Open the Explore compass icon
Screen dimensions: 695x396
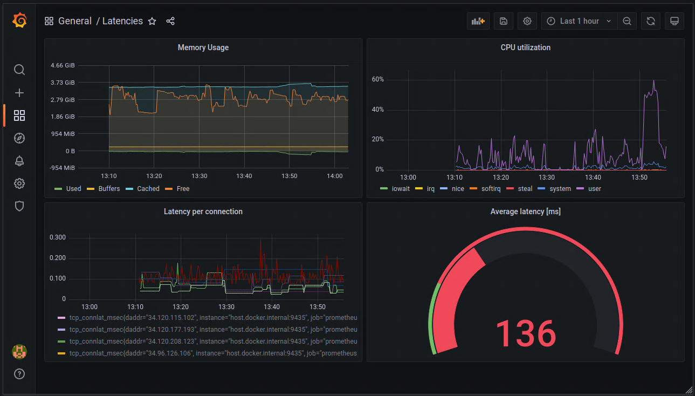click(19, 138)
